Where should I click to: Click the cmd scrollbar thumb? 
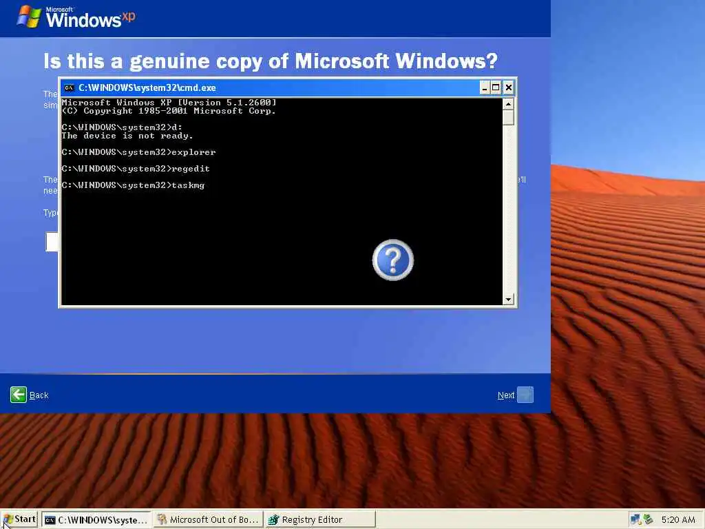[x=508, y=117]
